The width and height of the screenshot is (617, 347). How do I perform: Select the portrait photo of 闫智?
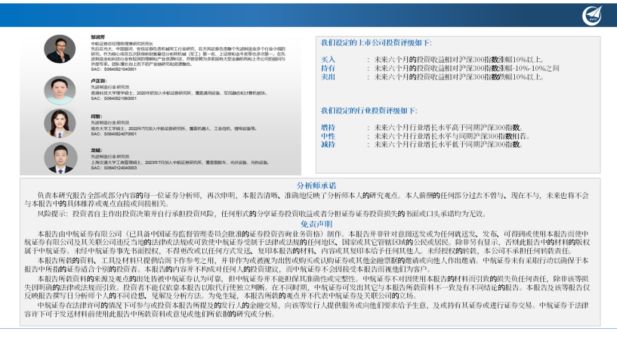click(60, 123)
